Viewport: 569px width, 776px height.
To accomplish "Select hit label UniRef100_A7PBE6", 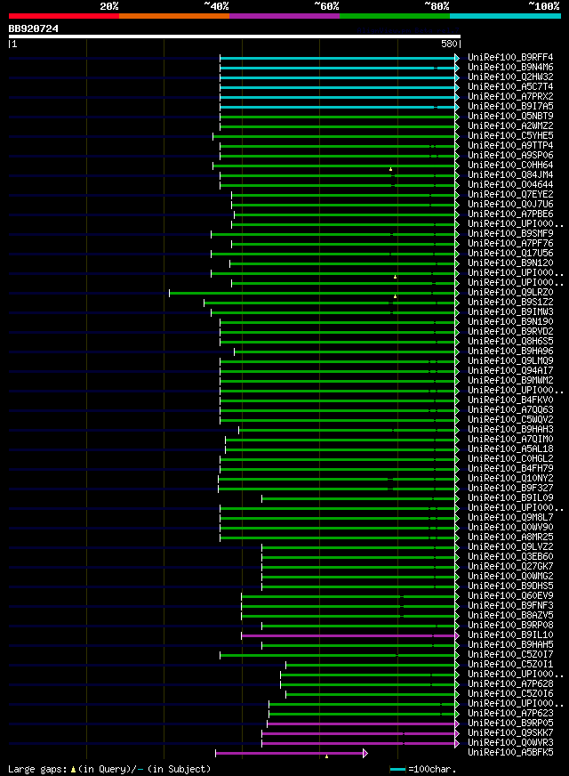I will tap(510, 214).
